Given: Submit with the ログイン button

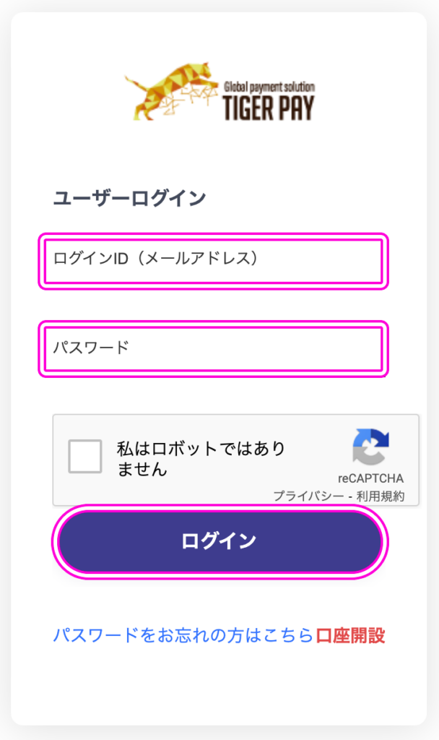Looking at the screenshot, I should pyautogui.click(x=219, y=542).
